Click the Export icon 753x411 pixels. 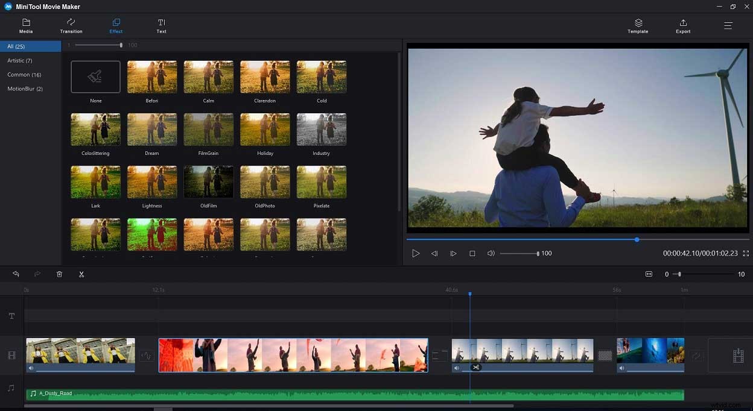click(682, 25)
